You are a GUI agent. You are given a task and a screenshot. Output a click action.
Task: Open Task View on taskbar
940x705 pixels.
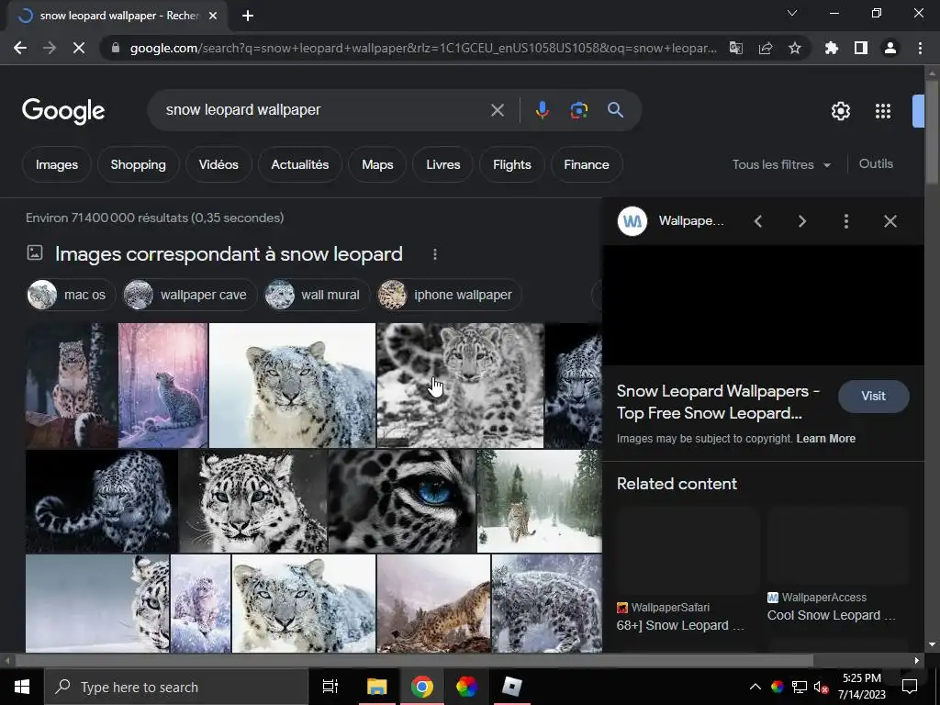330,687
